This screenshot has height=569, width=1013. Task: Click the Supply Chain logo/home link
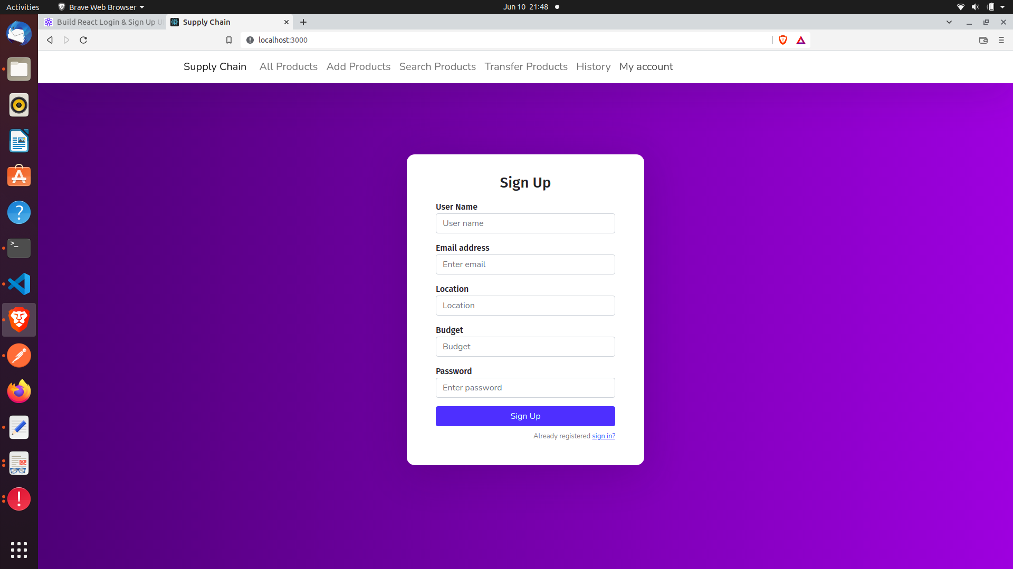pos(215,66)
